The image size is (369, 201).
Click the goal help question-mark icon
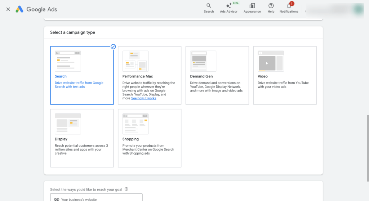click(126, 189)
